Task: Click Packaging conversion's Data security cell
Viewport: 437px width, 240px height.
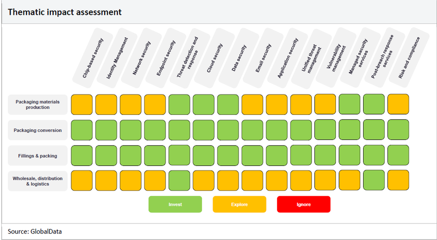Action: click(x=228, y=130)
